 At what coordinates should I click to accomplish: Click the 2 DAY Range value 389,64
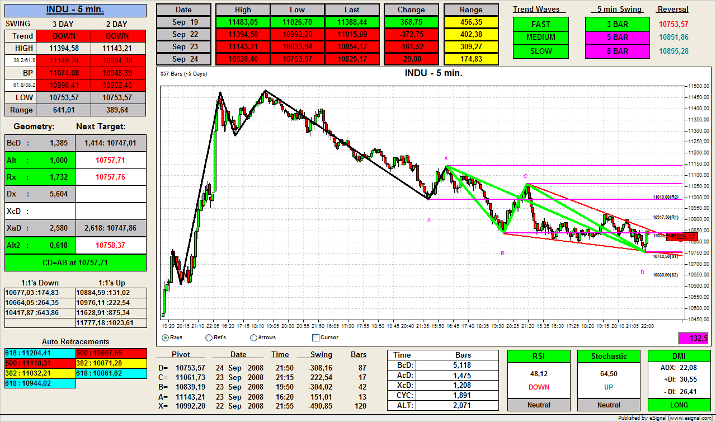tap(117, 110)
